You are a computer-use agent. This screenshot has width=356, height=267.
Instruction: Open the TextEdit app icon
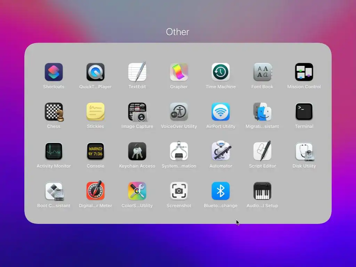pos(137,72)
